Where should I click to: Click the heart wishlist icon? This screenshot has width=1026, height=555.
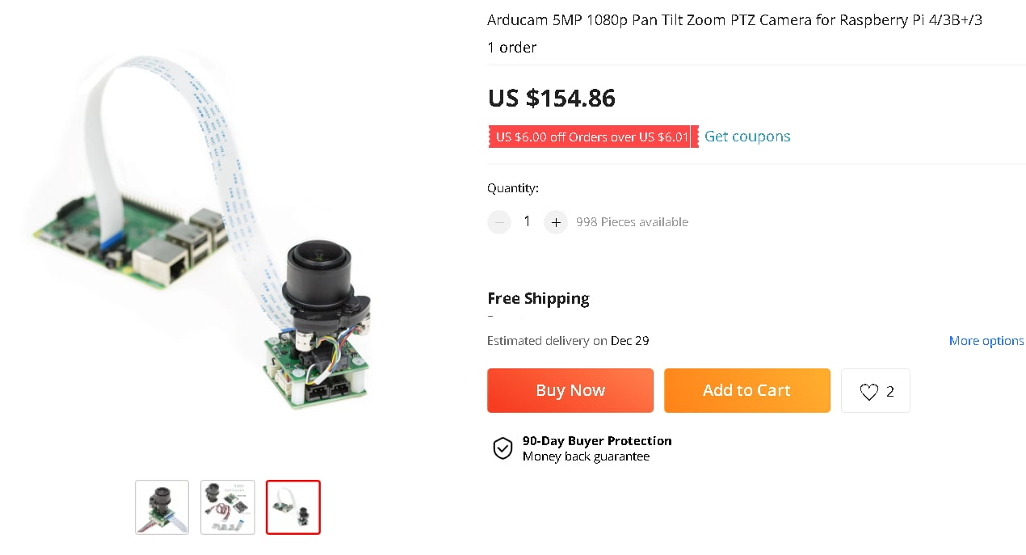coord(868,392)
